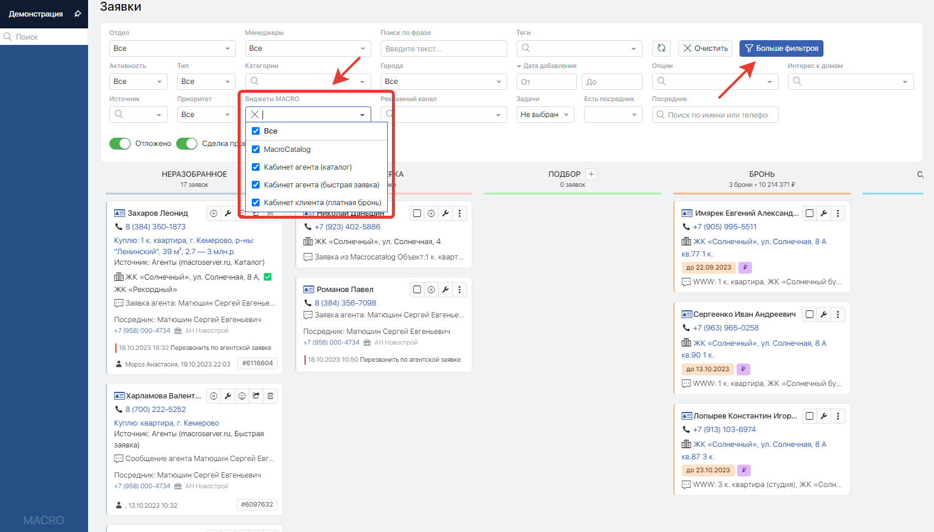Uncheck the MacroCatalog checkbox
Image resolution: width=934 pixels, height=532 pixels.
coord(256,150)
